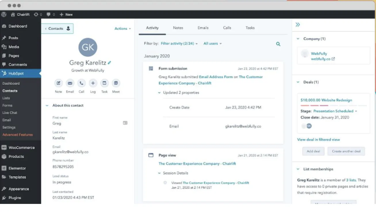
Task: Click the Last name field Karelitz
Action: (x=59, y=138)
